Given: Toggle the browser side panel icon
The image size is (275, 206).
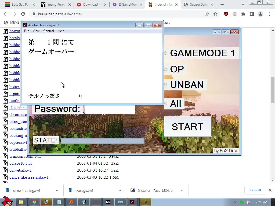Looking at the screenshot, I should [x=252, y=14].
